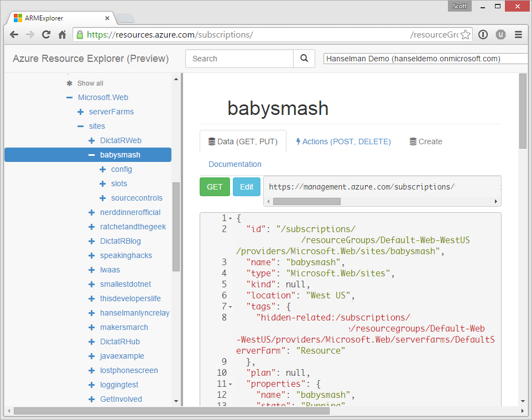Fold the properties block at line 11
Screen dimensions: 532x420
pyautogui.click(x=231, y=384)
